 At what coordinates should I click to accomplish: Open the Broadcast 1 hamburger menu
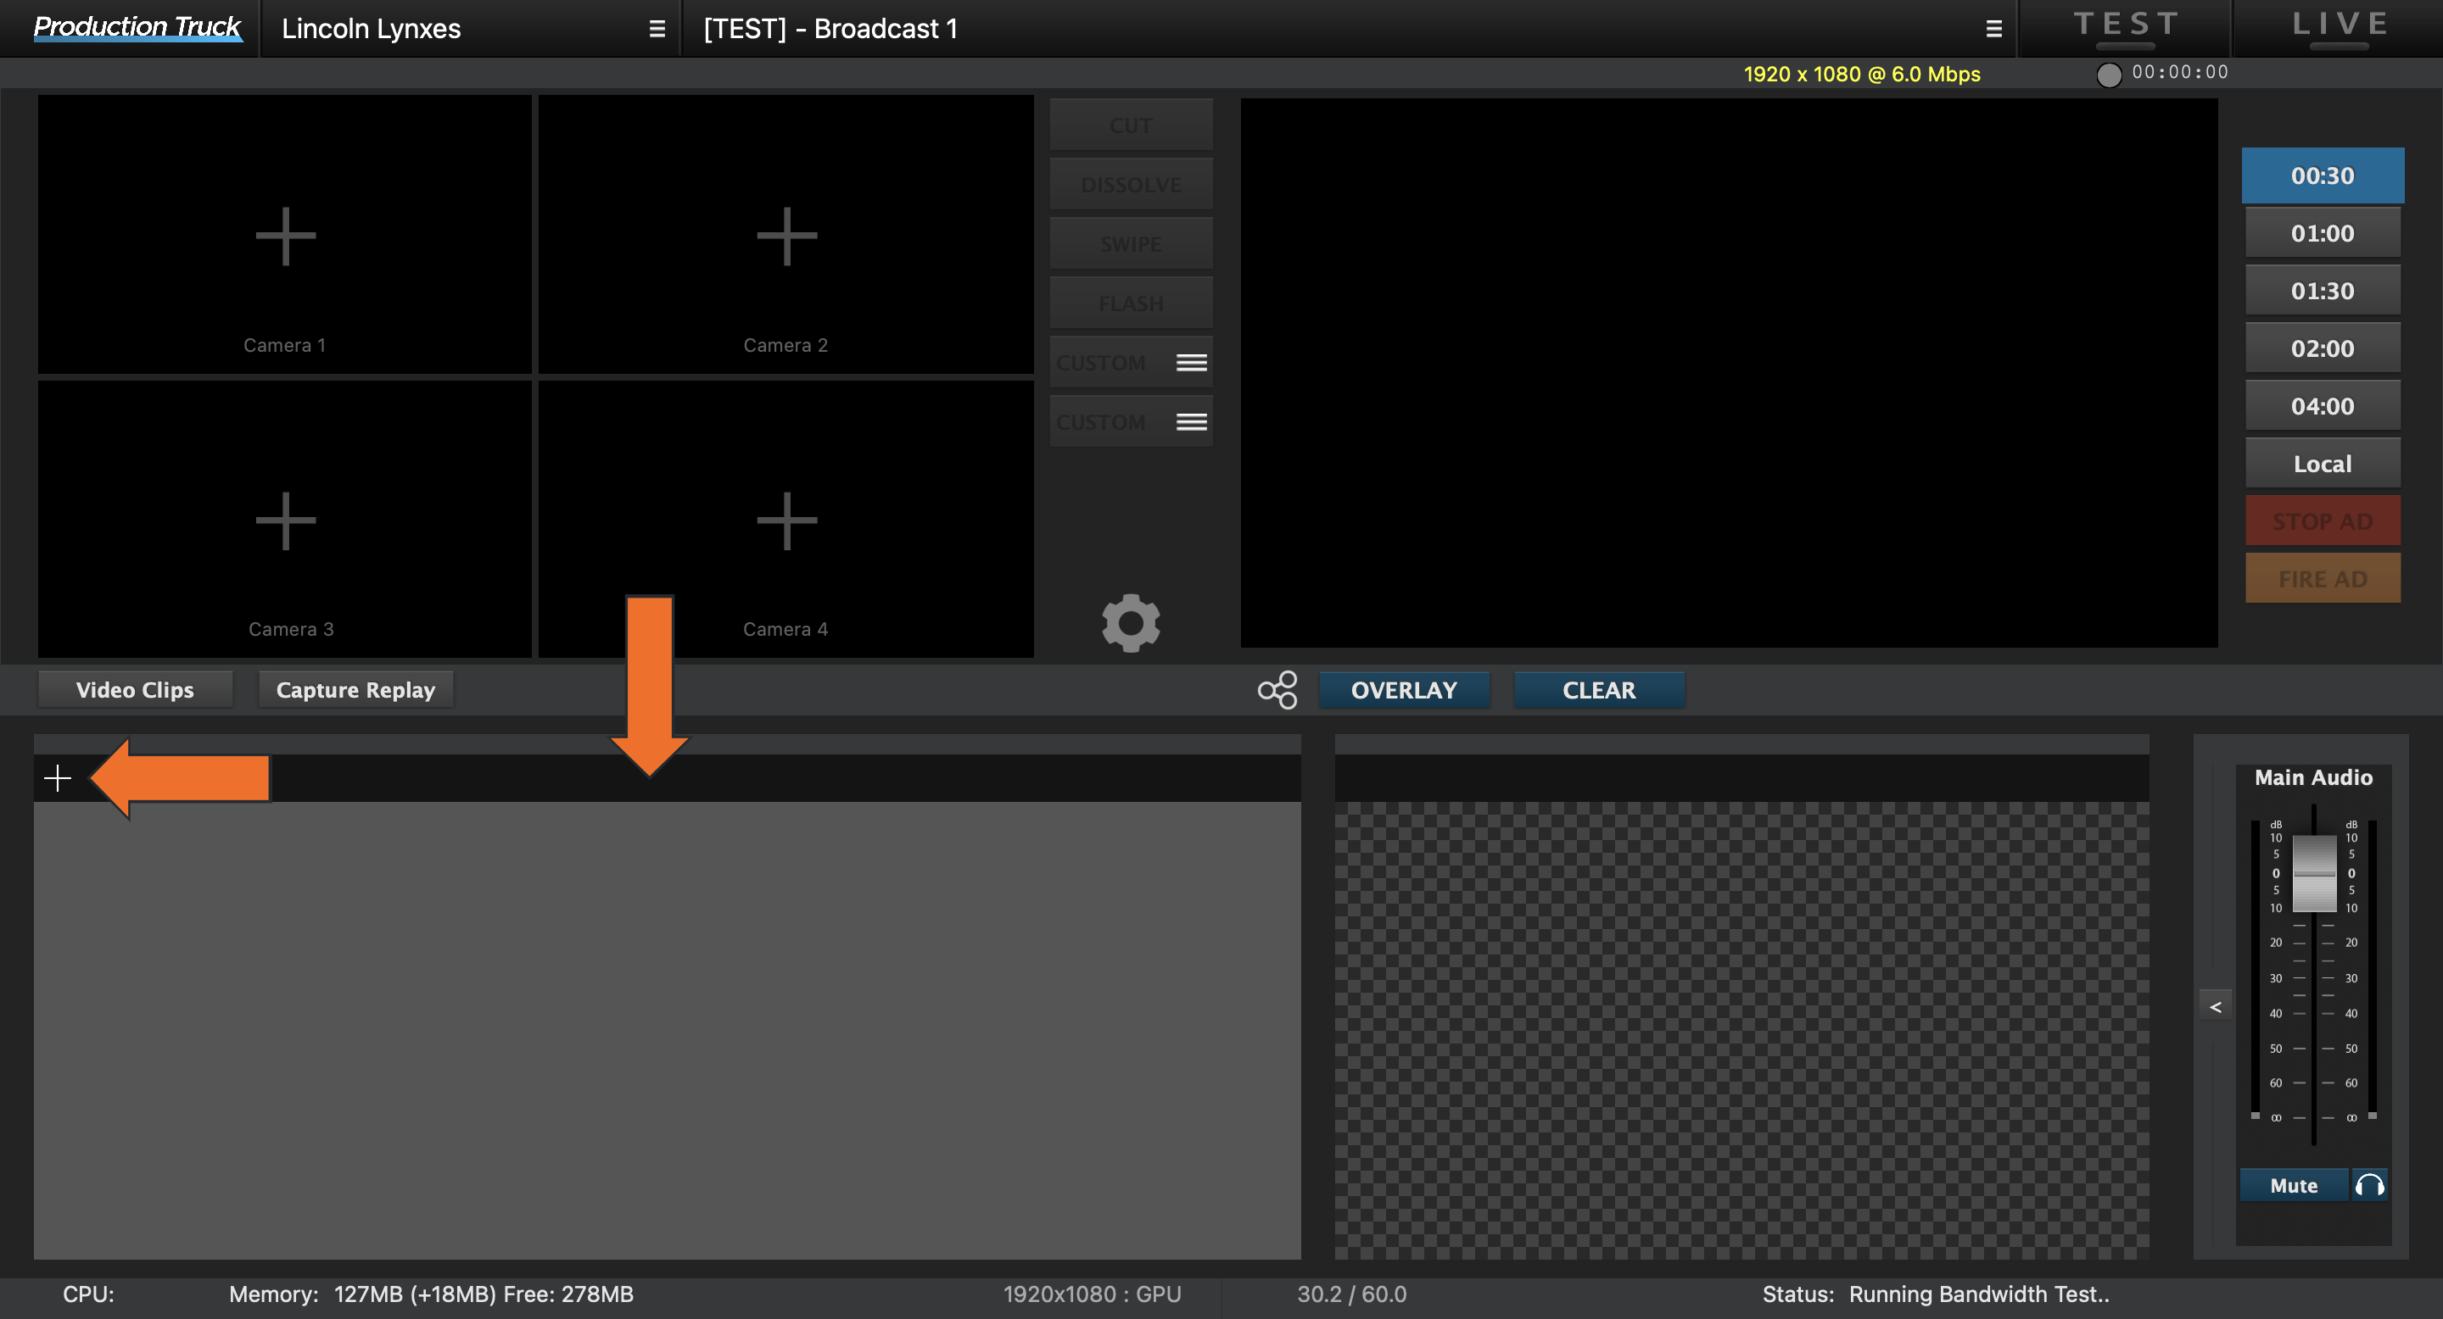pyautogui.click(x=1993, y=27)
